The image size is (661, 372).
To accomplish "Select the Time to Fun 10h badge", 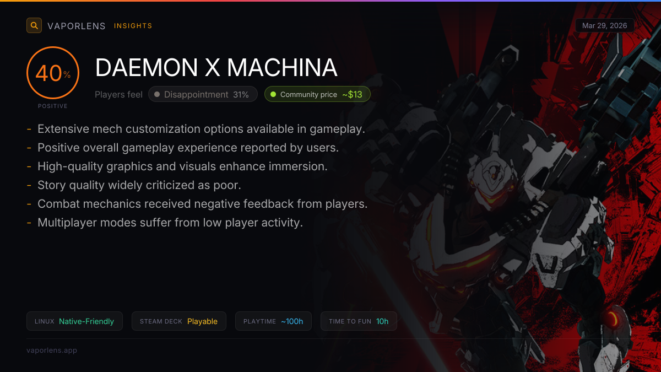I will click(x=359, y=321).
